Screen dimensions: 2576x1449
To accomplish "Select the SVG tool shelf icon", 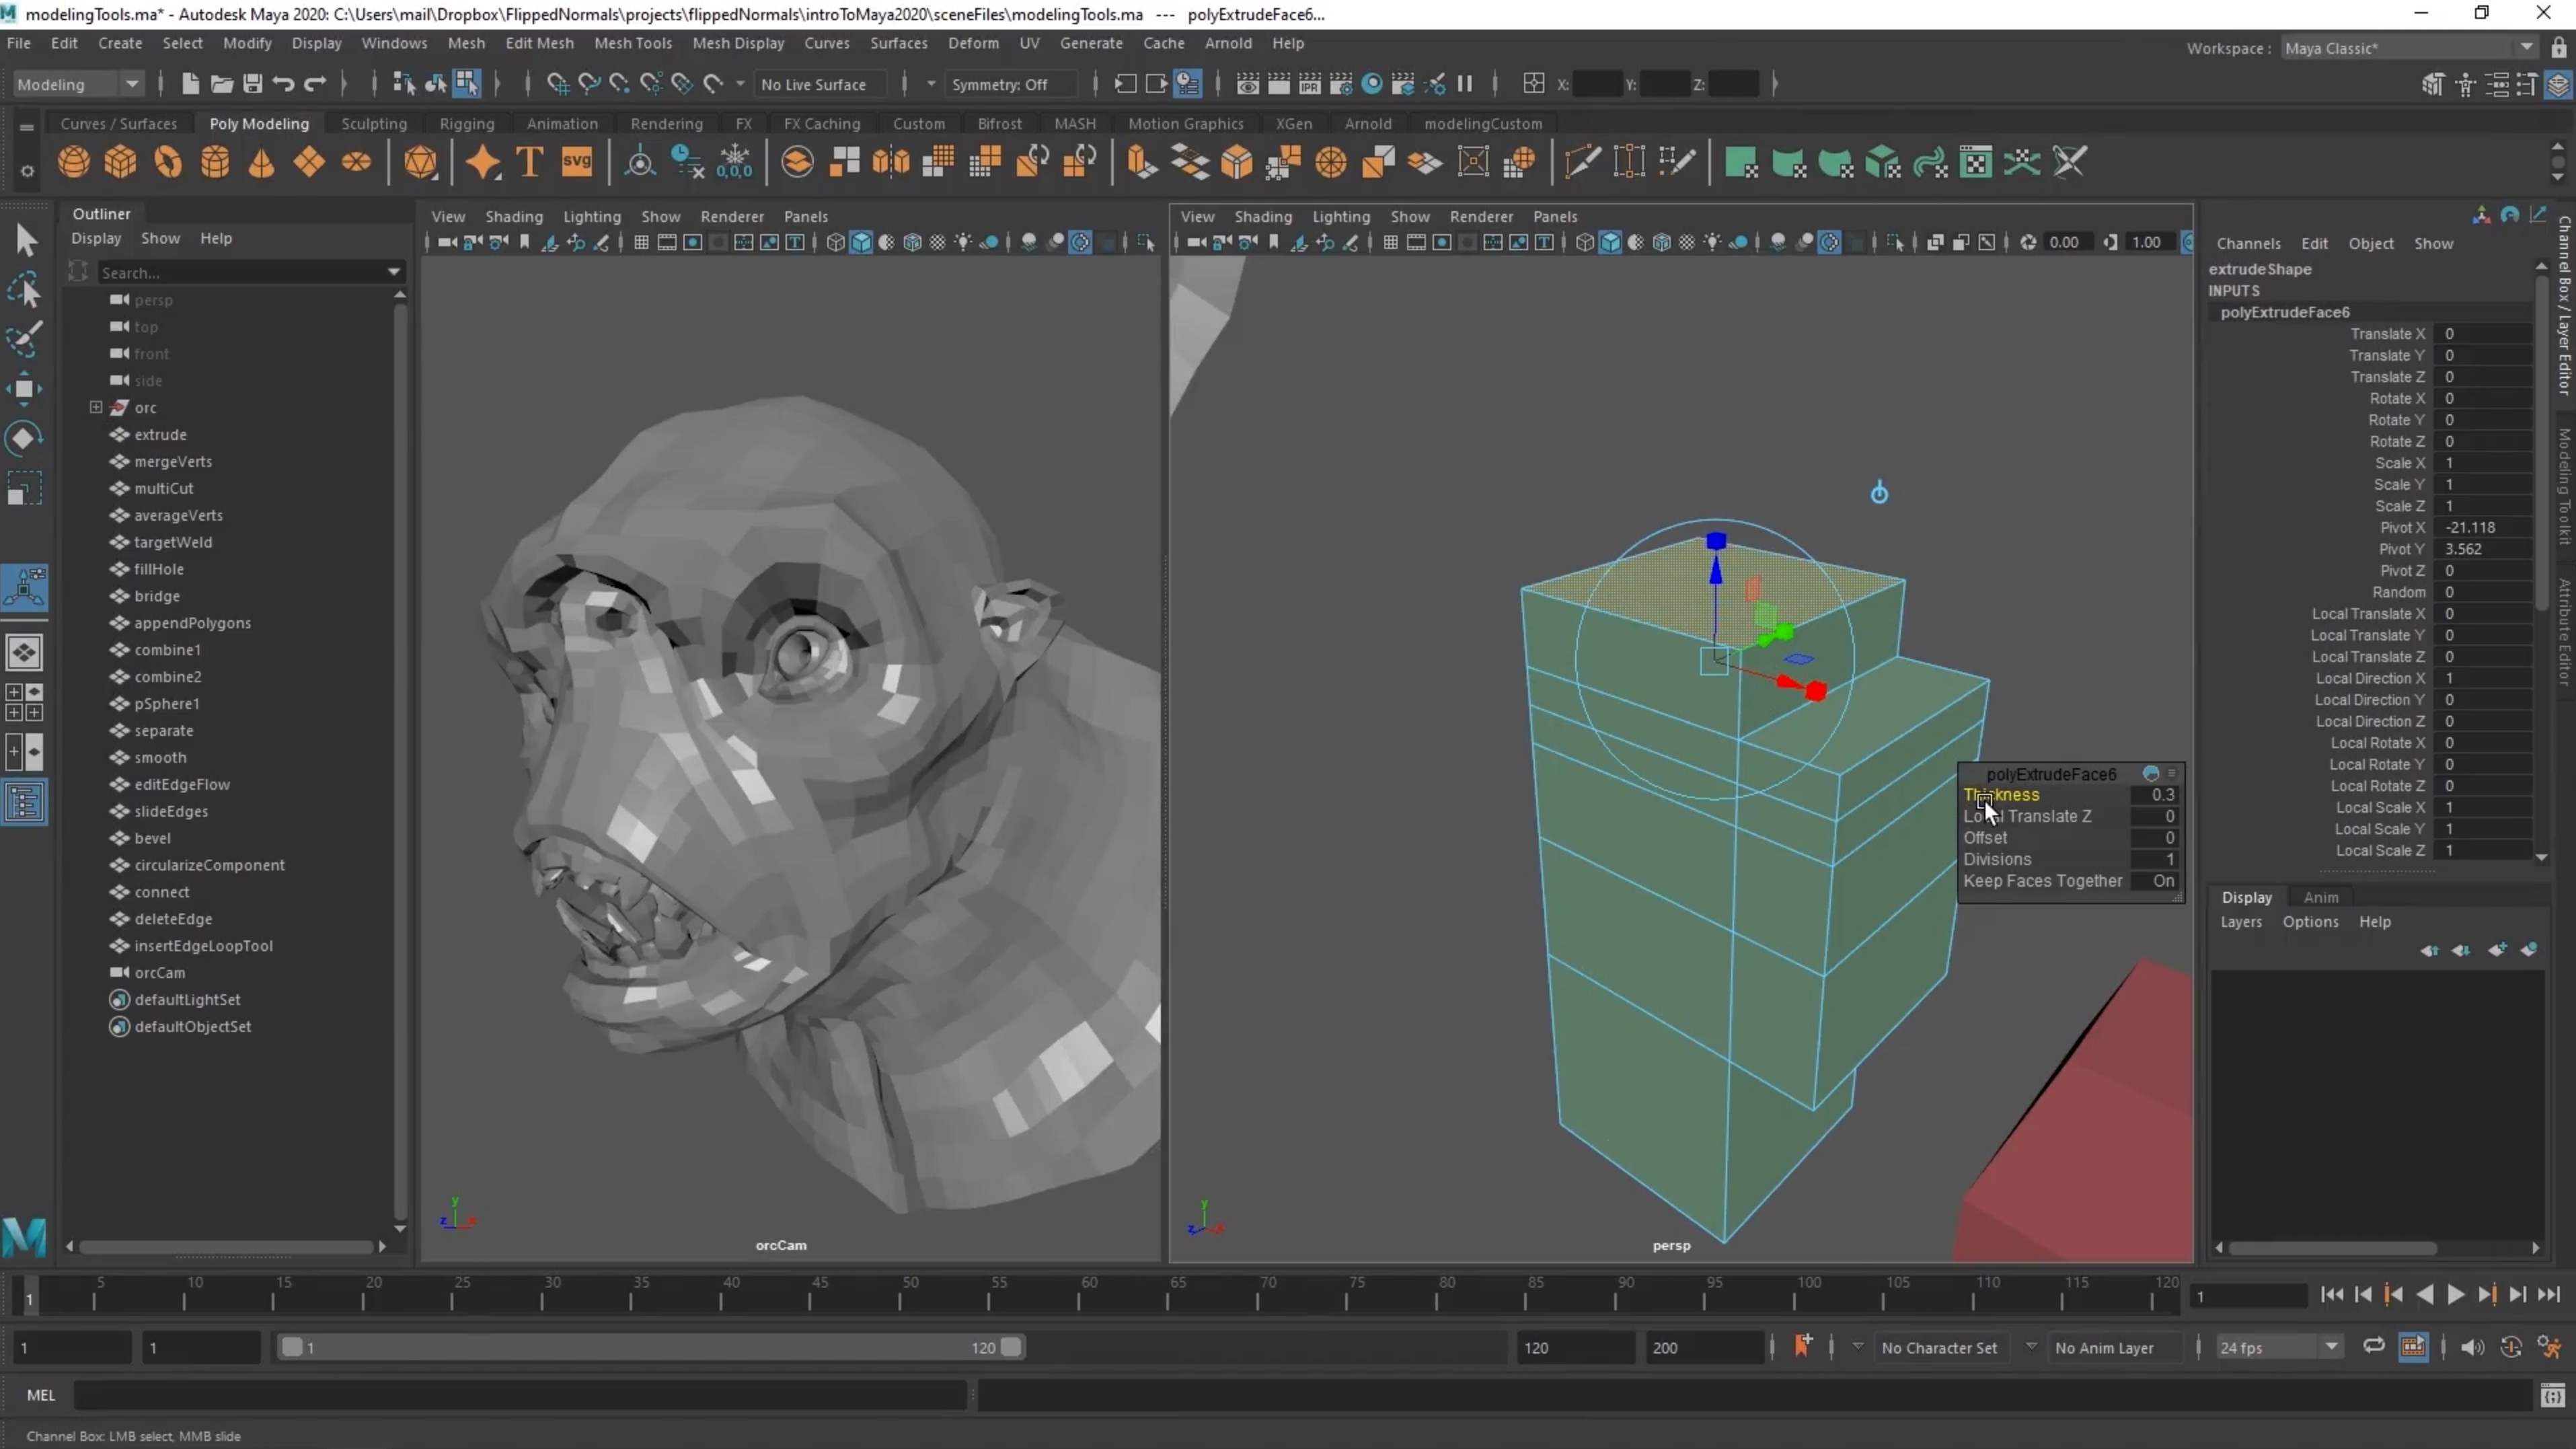I will point(577,162).
